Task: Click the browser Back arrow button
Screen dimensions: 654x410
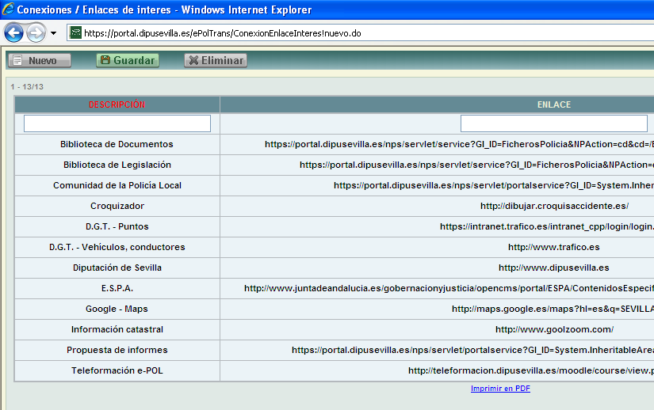Action: [x=13, y=33]
